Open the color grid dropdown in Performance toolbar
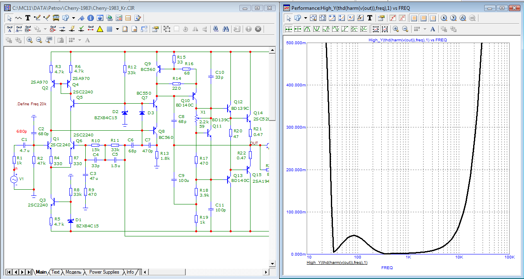 click(425, 29)
